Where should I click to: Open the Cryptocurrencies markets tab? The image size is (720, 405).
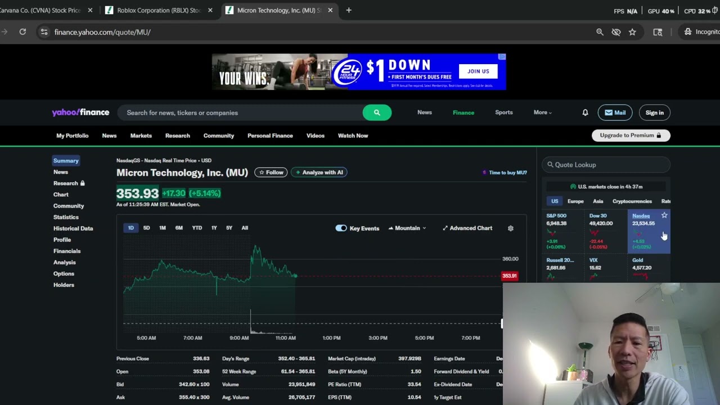coord(632,201)
